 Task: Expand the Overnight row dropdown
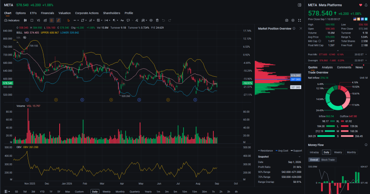tap(366, 61)
